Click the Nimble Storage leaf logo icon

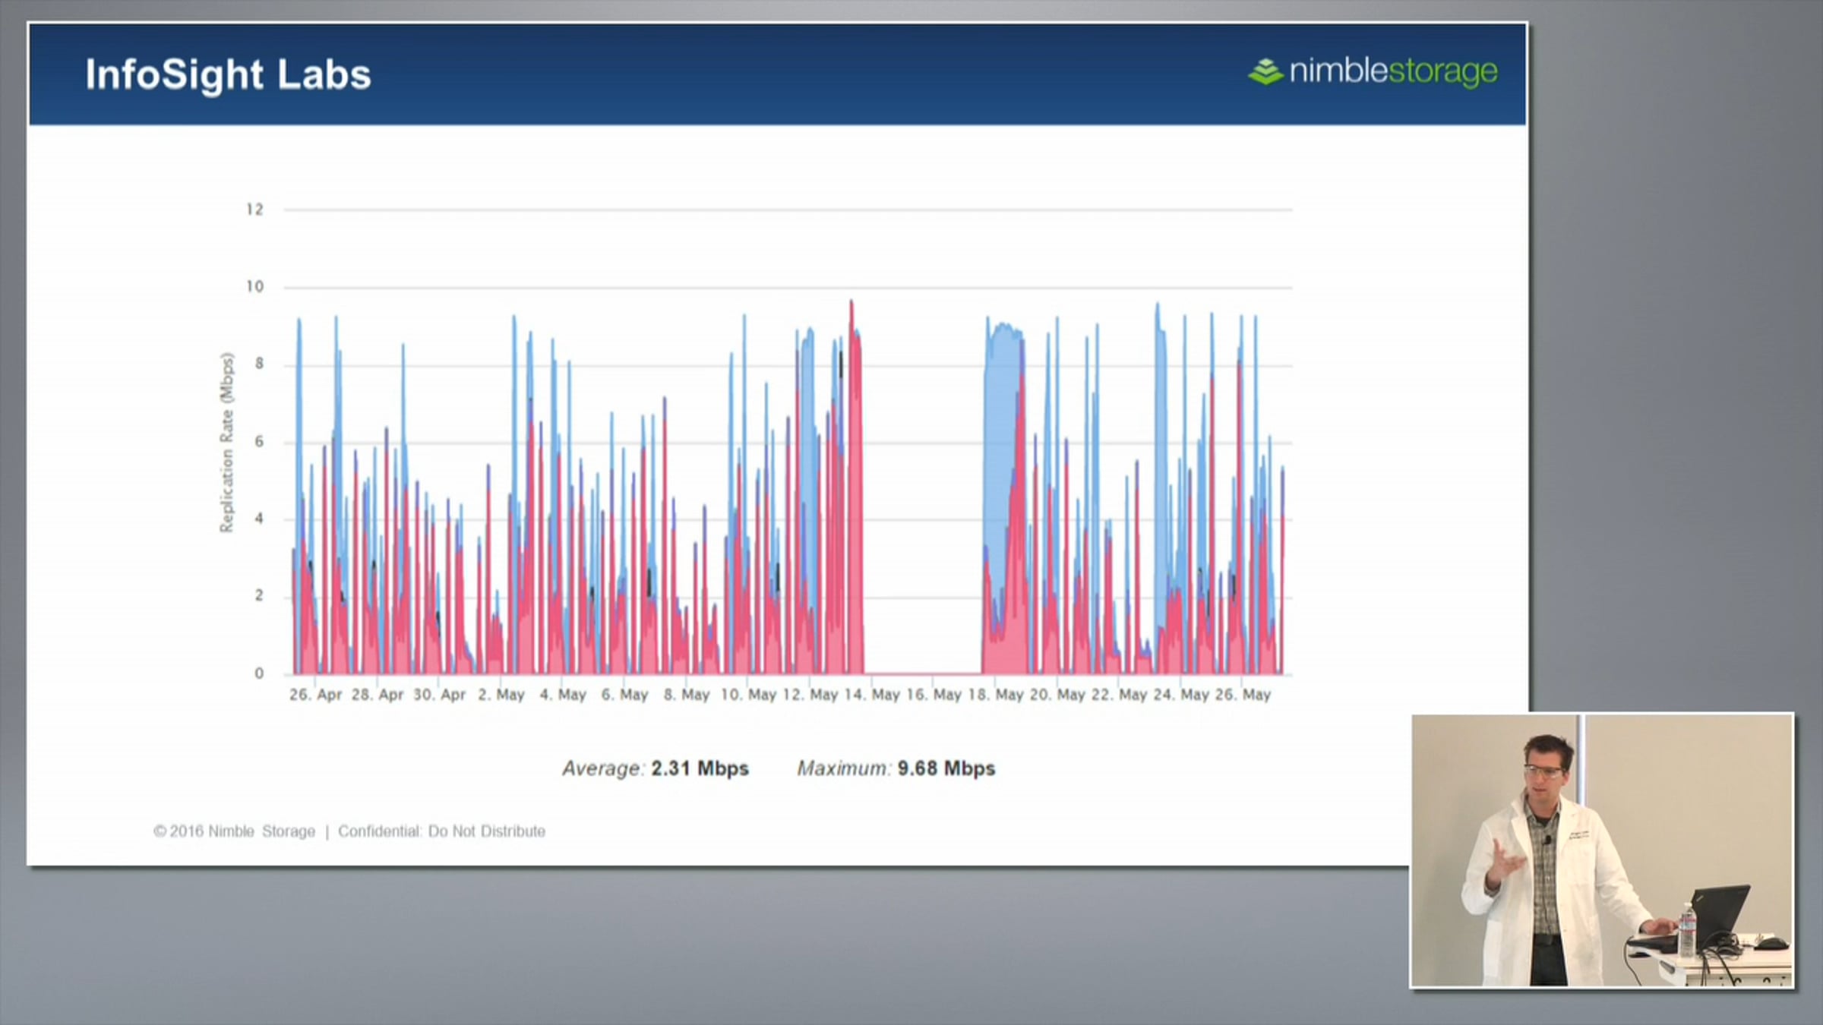1265,72
